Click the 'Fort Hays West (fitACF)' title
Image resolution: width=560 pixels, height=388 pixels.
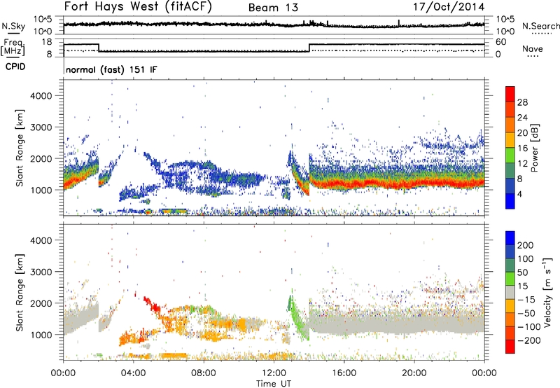point(138,7)
